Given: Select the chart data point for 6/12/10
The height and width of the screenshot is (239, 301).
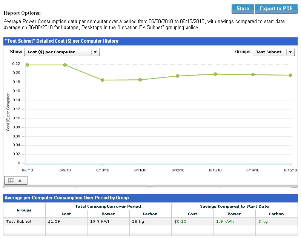Looking at the screenshot, I should (x=178, y=76).
